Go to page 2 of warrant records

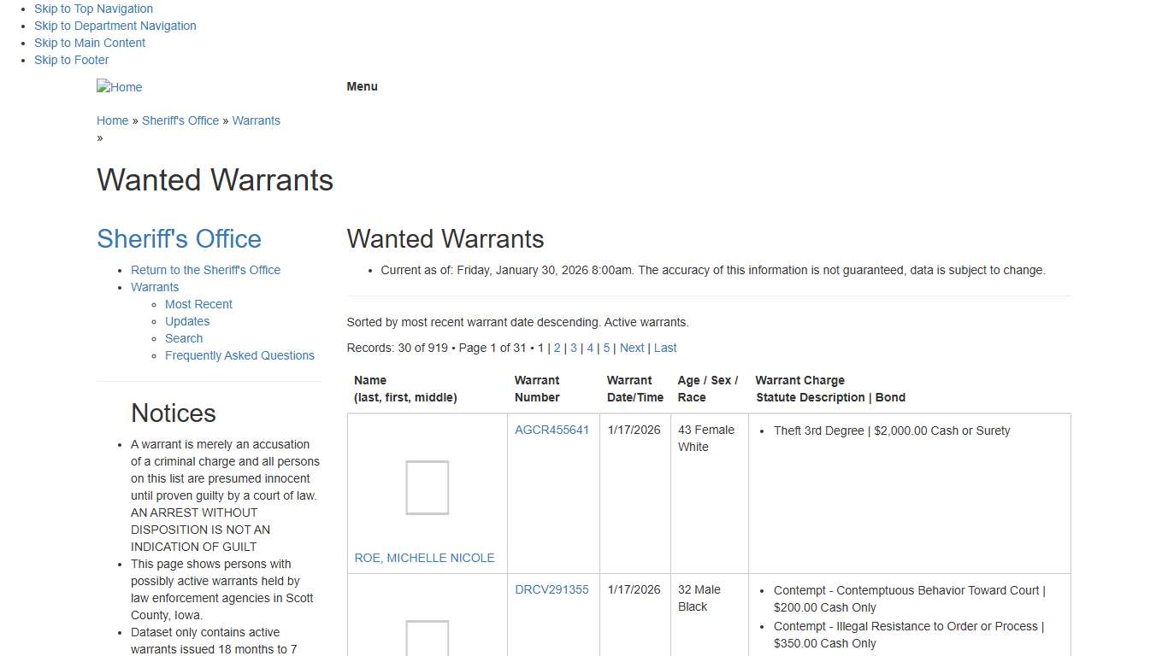tap(557, 348)
